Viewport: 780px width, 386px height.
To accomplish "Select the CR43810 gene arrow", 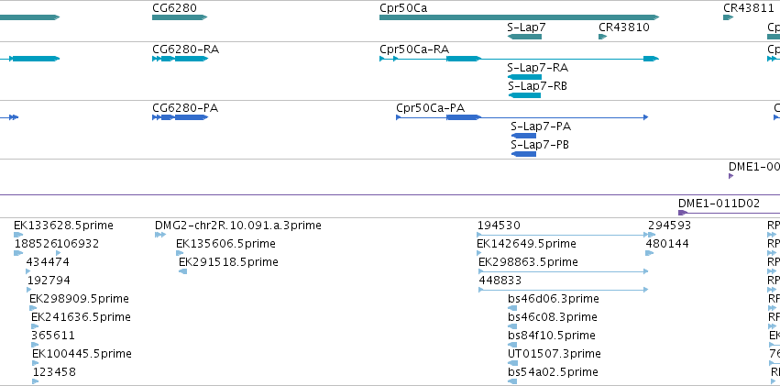I will pyautogui.click(x=602, y=37).
